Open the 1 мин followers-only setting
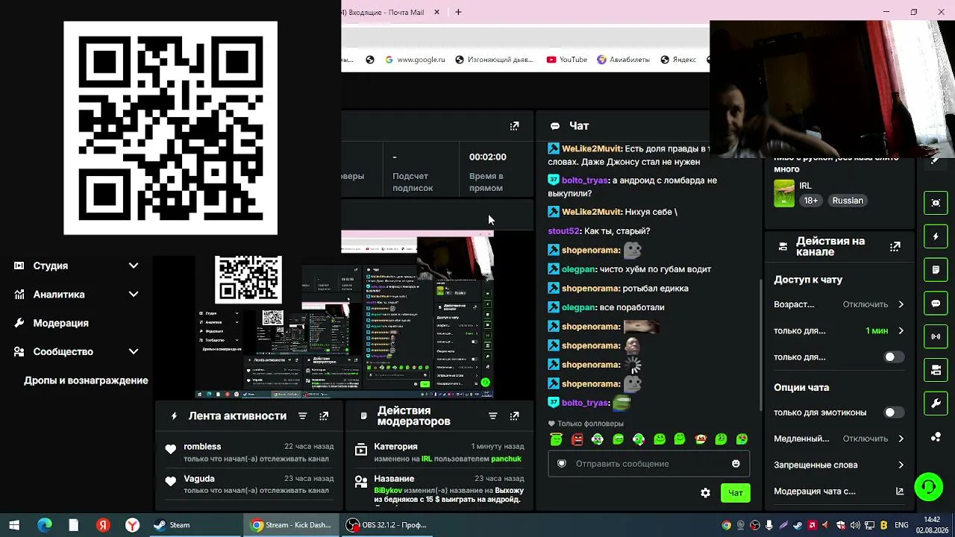The width and height of the screenshot is (955, 537). click(x=839, y=330)
